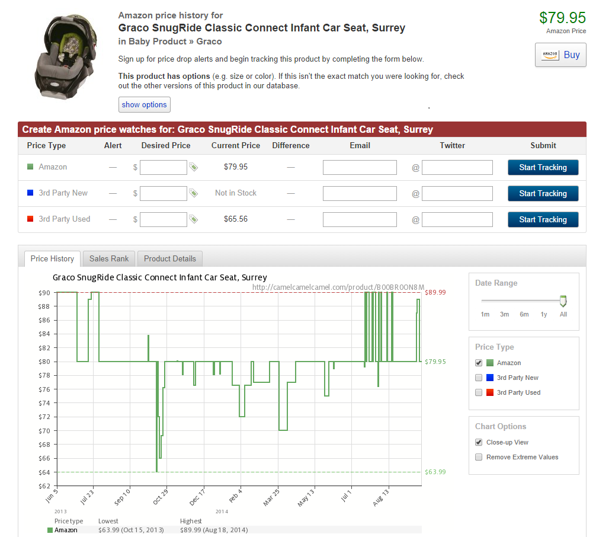Toggle the Close-up View checkbox
This screenshot has height=537, width=596.
479,442
